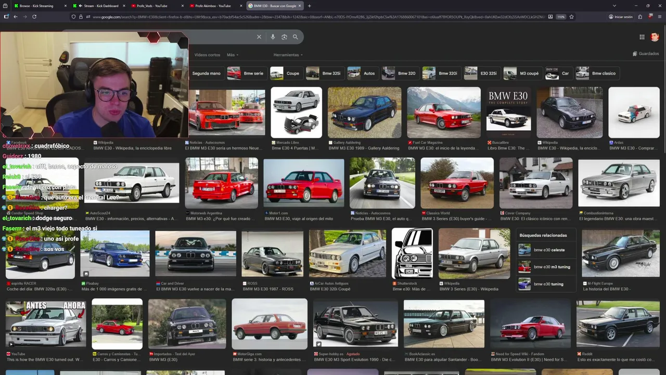Open Motor1.com BMW M3 E30 result link
Viewport: 666px width, 375px height.
tap(299, 219)
